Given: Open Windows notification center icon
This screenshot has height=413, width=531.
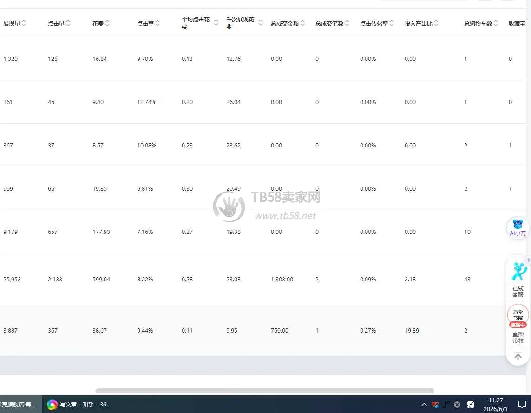Looking at the screenshot, I should coord(522,404).
